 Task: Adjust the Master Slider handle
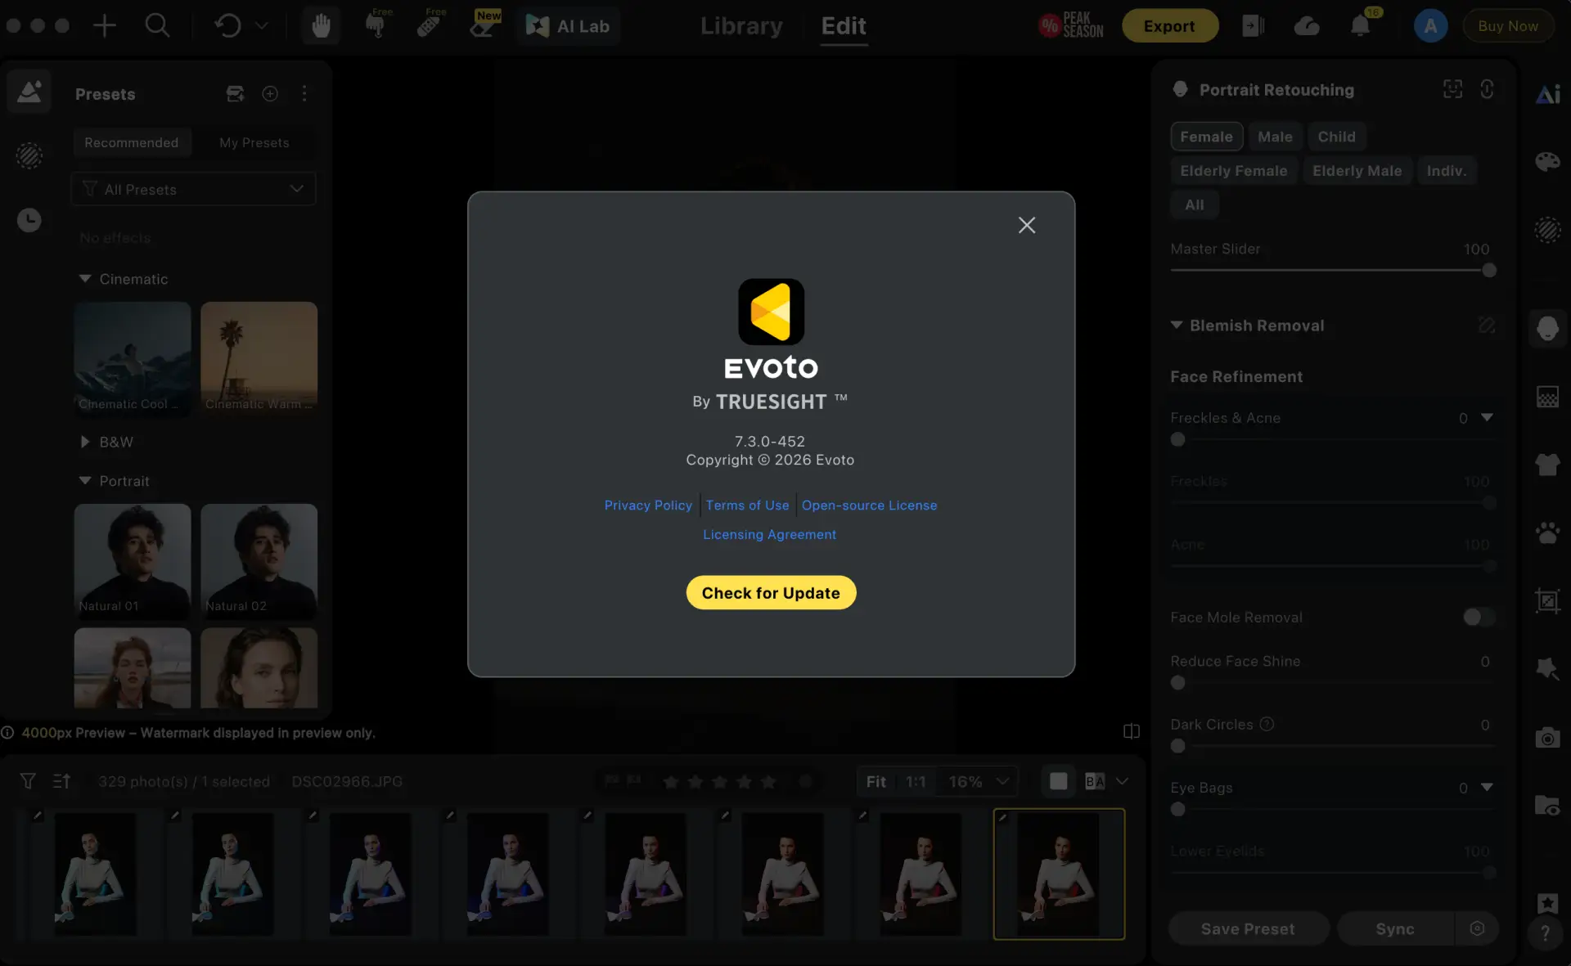tap(1489, 270)
